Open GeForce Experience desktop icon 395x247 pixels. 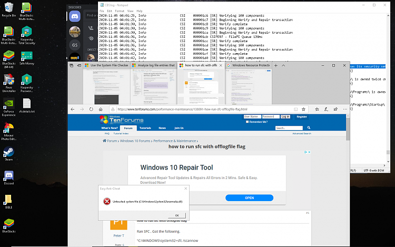pos(9,107)
